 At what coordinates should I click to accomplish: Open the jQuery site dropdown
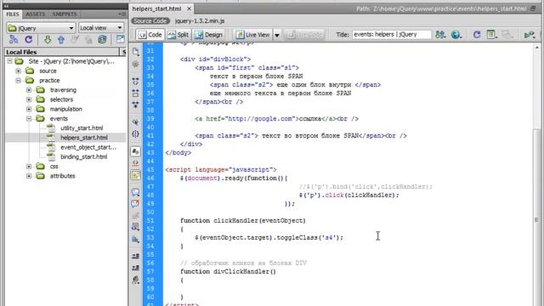41,28
